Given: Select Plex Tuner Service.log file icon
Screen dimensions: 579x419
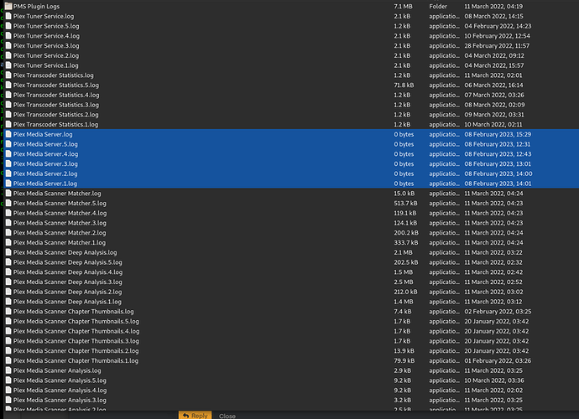Looking at the screenshot, I should point(8,16).
